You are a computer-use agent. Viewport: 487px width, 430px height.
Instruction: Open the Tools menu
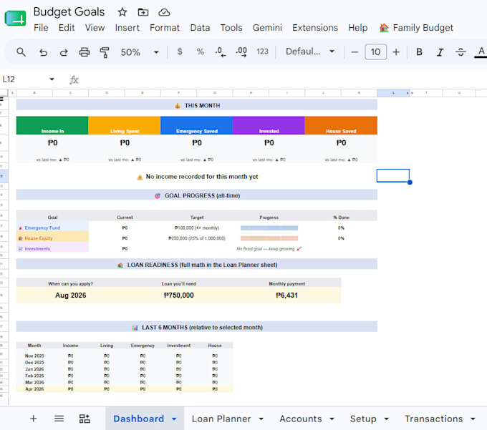pos(231,28)
